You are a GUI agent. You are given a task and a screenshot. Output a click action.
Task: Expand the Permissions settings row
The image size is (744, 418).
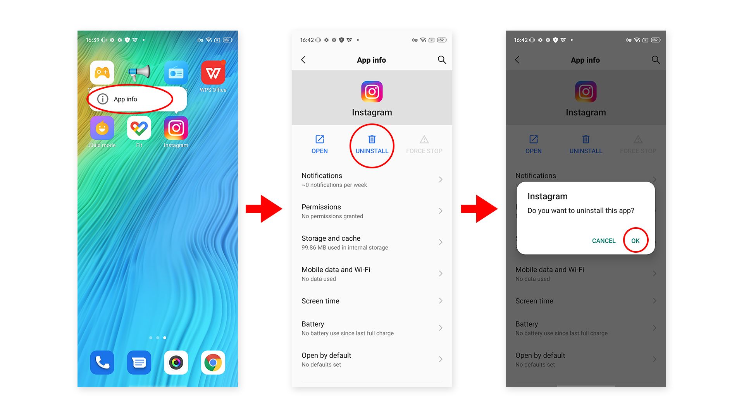click(x=372, y=211)
